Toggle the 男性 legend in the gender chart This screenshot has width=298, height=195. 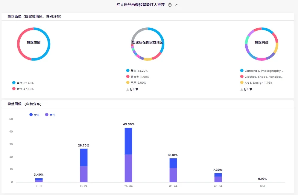23,83
